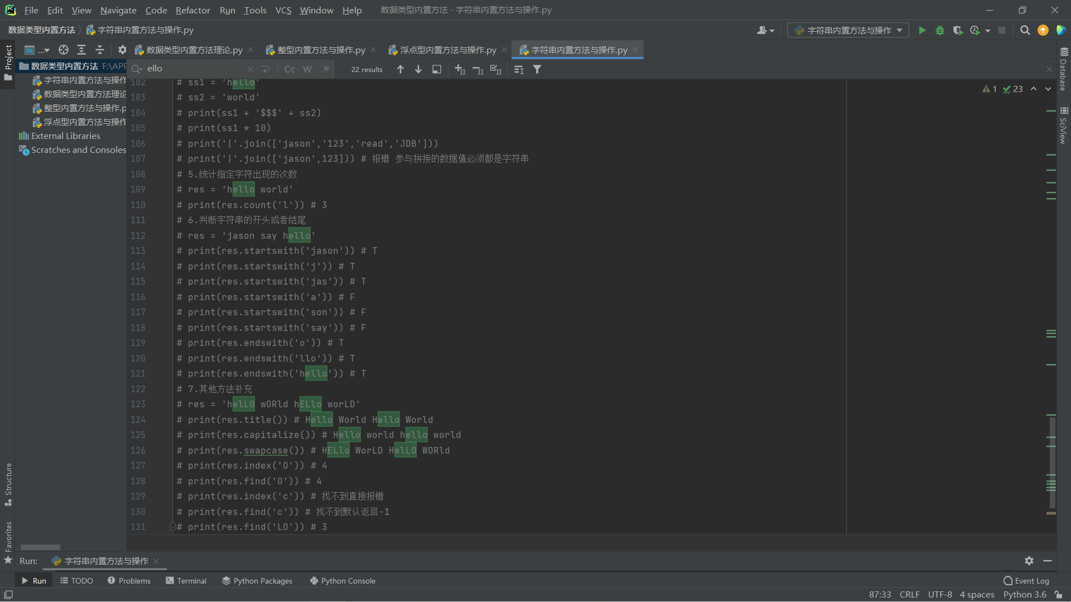Collapse all nodes in the Project panel

tap(100, 50)
